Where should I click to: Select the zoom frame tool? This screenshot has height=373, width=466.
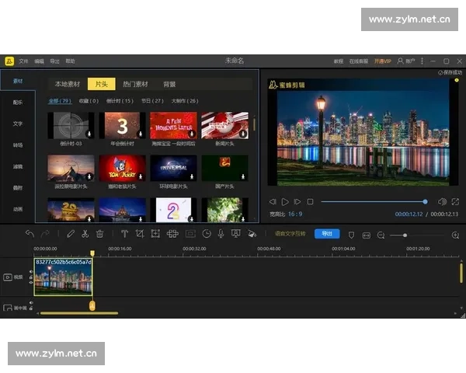click(155, 234)
